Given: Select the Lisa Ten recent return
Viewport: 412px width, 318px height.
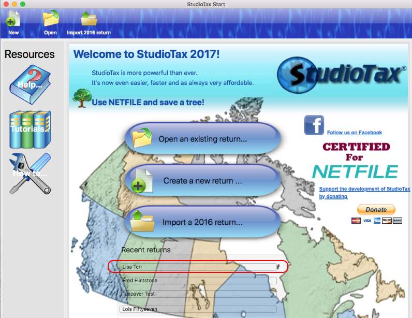Looking at the screenshot, I should pyautogui.click(x=198, y=267).
